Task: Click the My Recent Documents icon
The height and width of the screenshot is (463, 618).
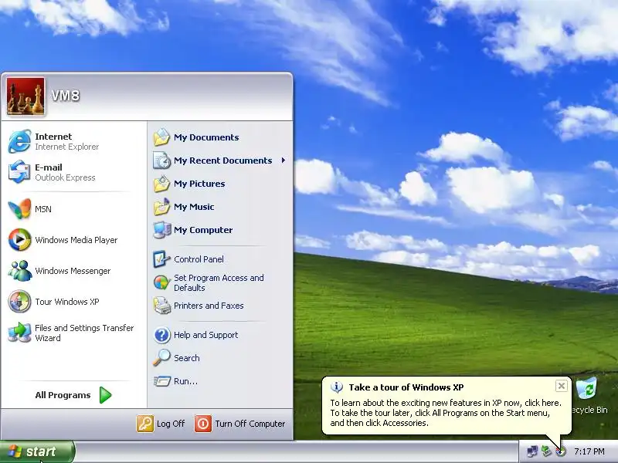Action: (161, 161)
